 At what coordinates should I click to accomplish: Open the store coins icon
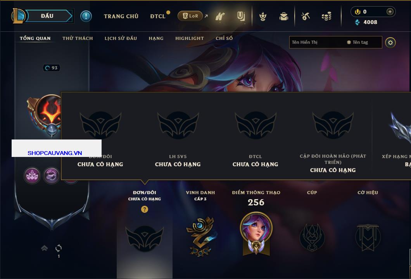point(326,16)
